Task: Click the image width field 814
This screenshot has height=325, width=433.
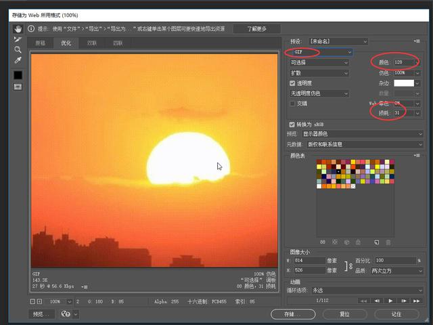Action: tap(309, 260)
